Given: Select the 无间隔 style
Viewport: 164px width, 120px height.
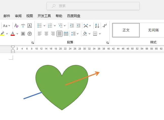Looking at the screenshot, I should [x=153, y=30].
